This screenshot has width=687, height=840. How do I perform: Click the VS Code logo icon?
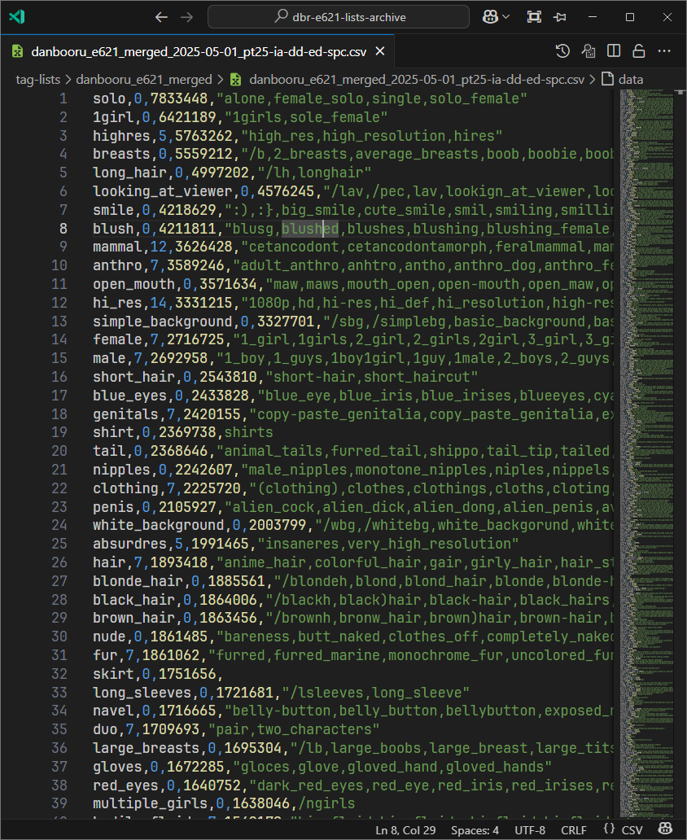(x=17, y=16)
